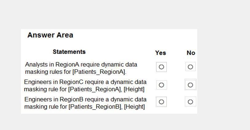
Task: Select Yes for Analysts in RegionA statement
Action: tap(161, 67)
